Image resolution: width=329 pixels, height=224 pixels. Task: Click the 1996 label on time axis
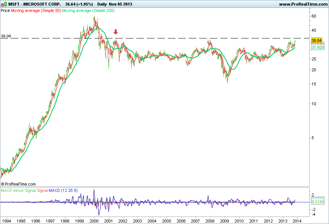pyautogui.click(x=36, y=221)
